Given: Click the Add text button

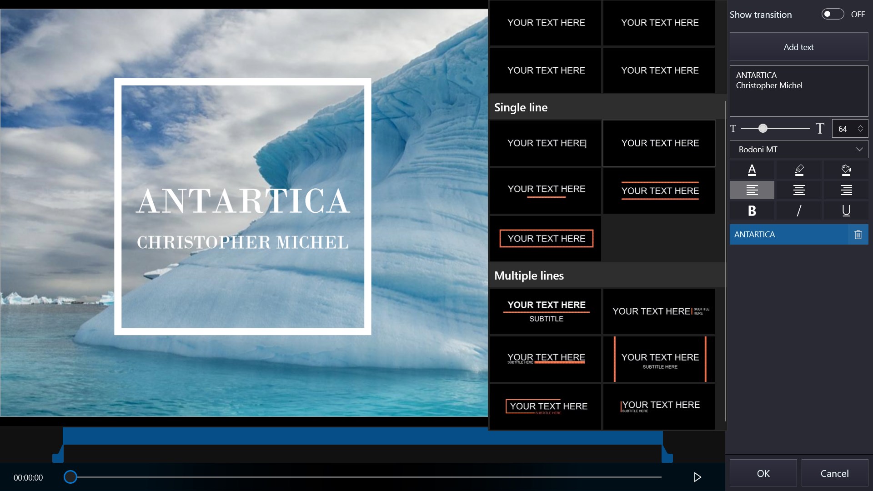Looking at the screenshot, I should tap(798, 47).
